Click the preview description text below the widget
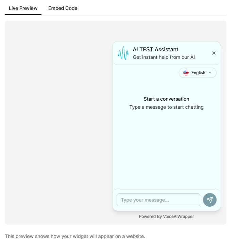The width and height of the screenshot is (239, 242). 75,236
